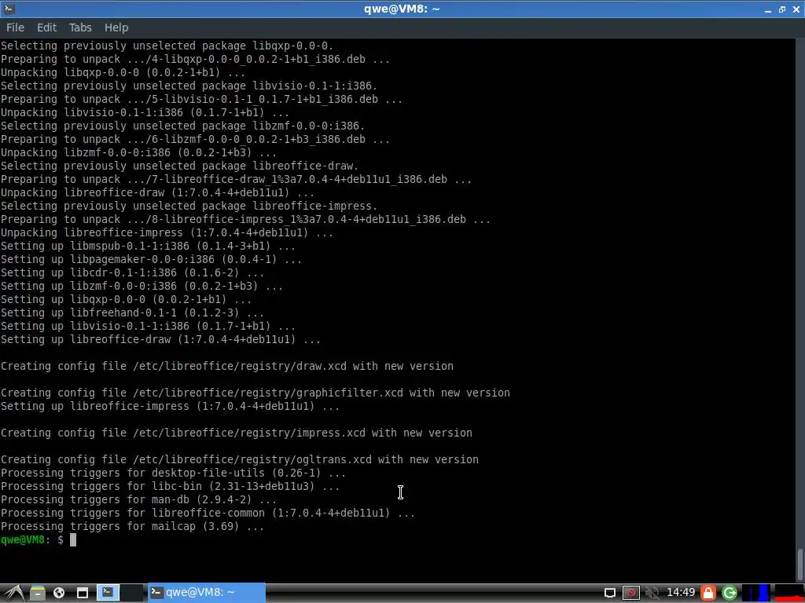This screenshot has width=805, height=603.
Task: Click the LXDE start menu bird icon
Action: pyautogui.click(x=13, y=593)
